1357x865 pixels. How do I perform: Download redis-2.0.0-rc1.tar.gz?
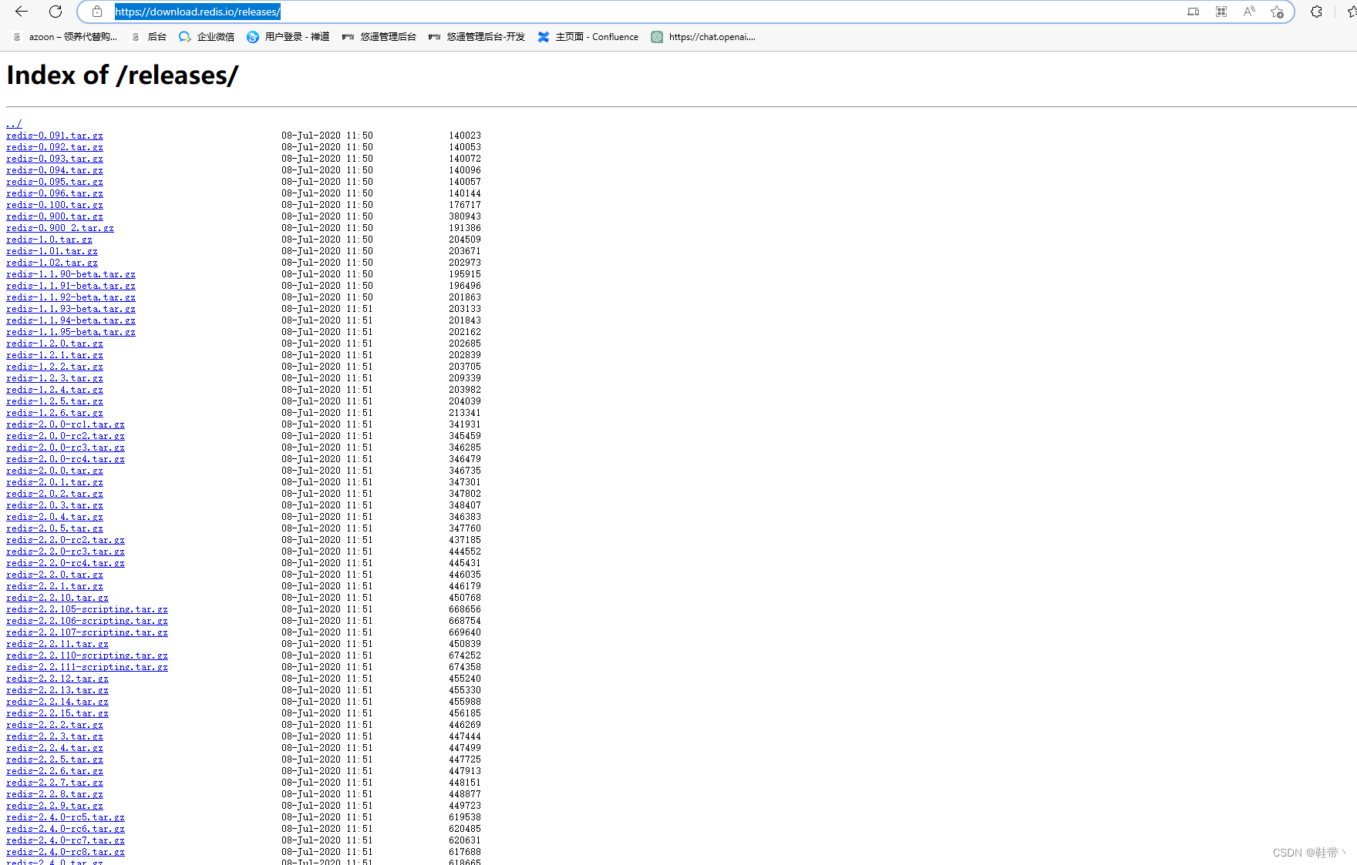pos(65,424)
